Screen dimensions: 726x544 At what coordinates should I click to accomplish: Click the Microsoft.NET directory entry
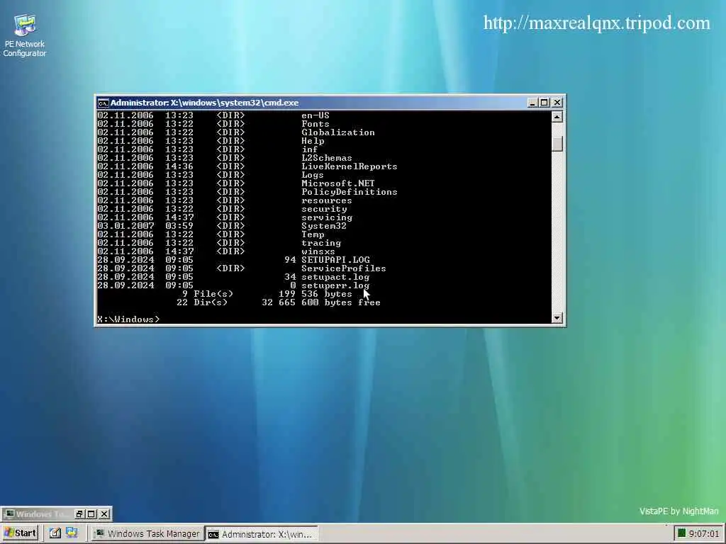click(x=338, y=183)
